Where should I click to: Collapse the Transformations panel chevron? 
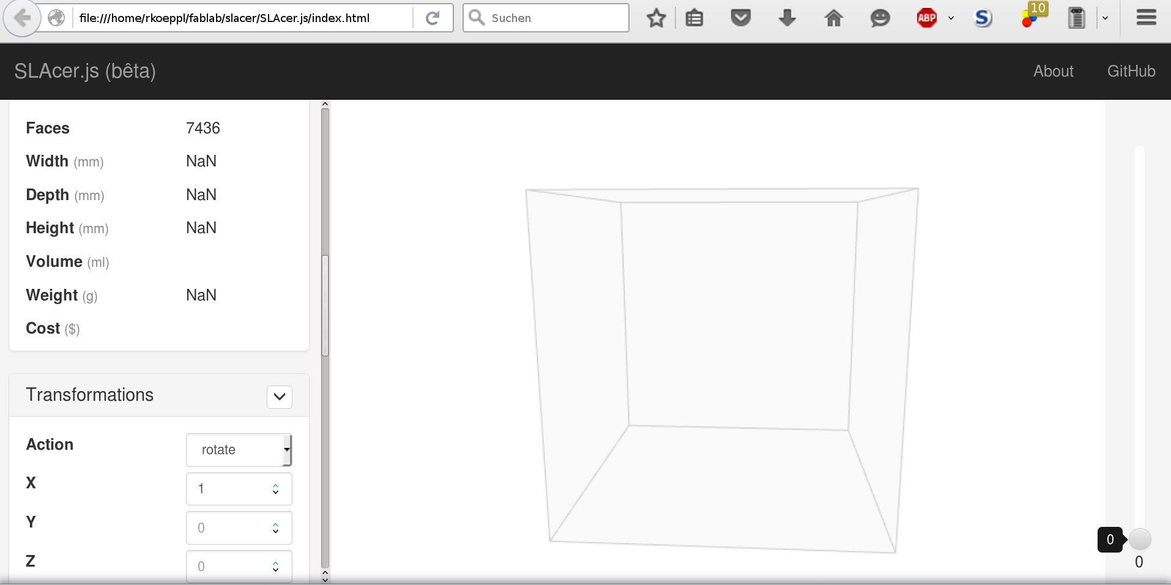280,397
